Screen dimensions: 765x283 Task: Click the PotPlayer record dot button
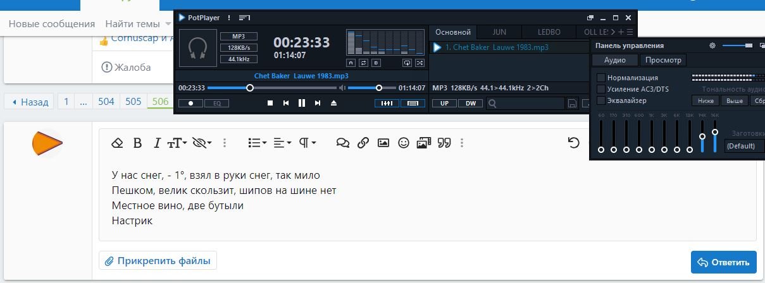coord(190,103)
